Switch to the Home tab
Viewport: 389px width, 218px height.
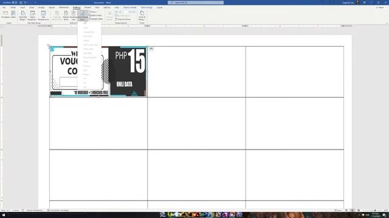click(x=13, y=7)
